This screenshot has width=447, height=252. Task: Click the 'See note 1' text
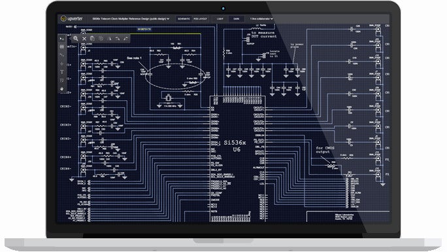click(x=134, y=58)
